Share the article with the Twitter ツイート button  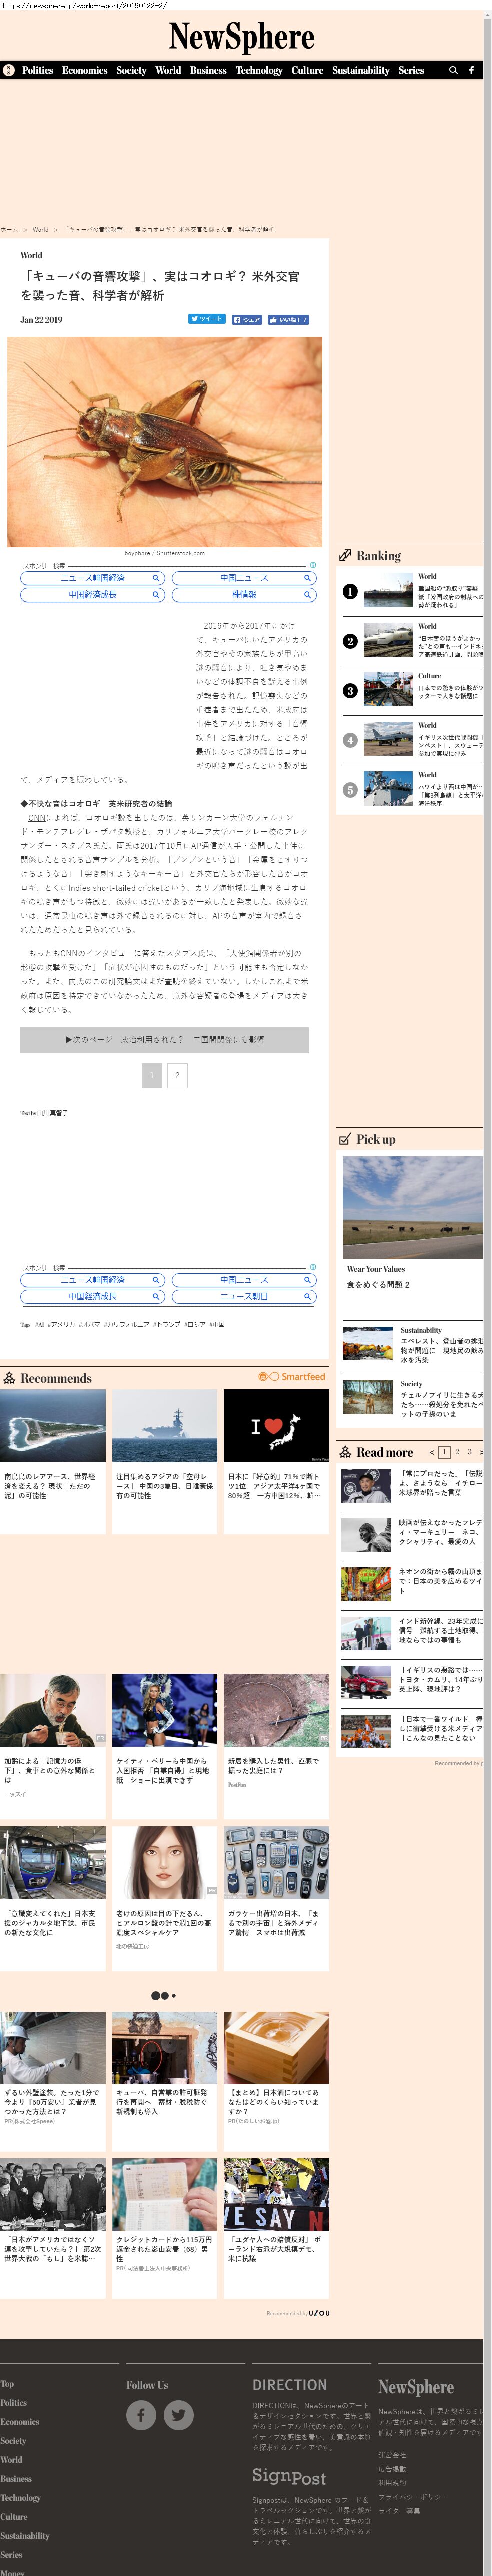207,319
